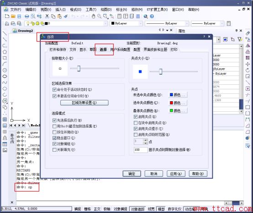Select the Cut scissors icon
253x213 pixels.
[x=47, y=16]
